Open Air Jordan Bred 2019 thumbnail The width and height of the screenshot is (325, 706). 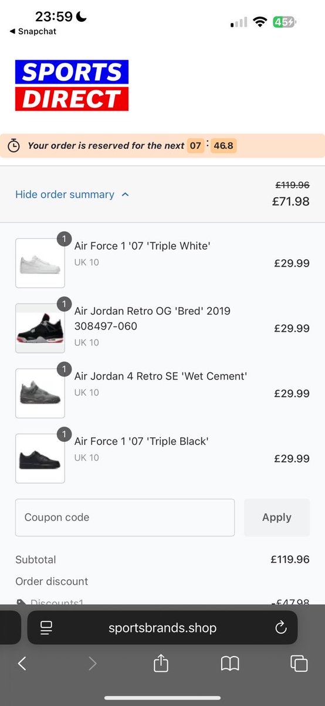pyautogui.click(x=40, y=328)
